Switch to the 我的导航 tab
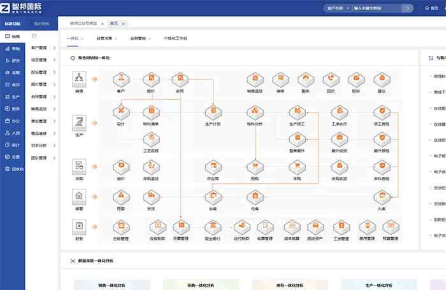Viewport: 446px width, 290px height. tap(42, 24)
